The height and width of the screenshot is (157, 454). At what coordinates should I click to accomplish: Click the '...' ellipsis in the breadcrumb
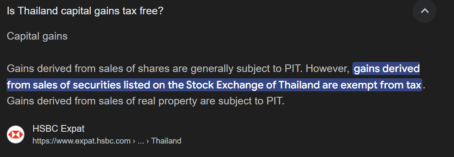(141, 141)
